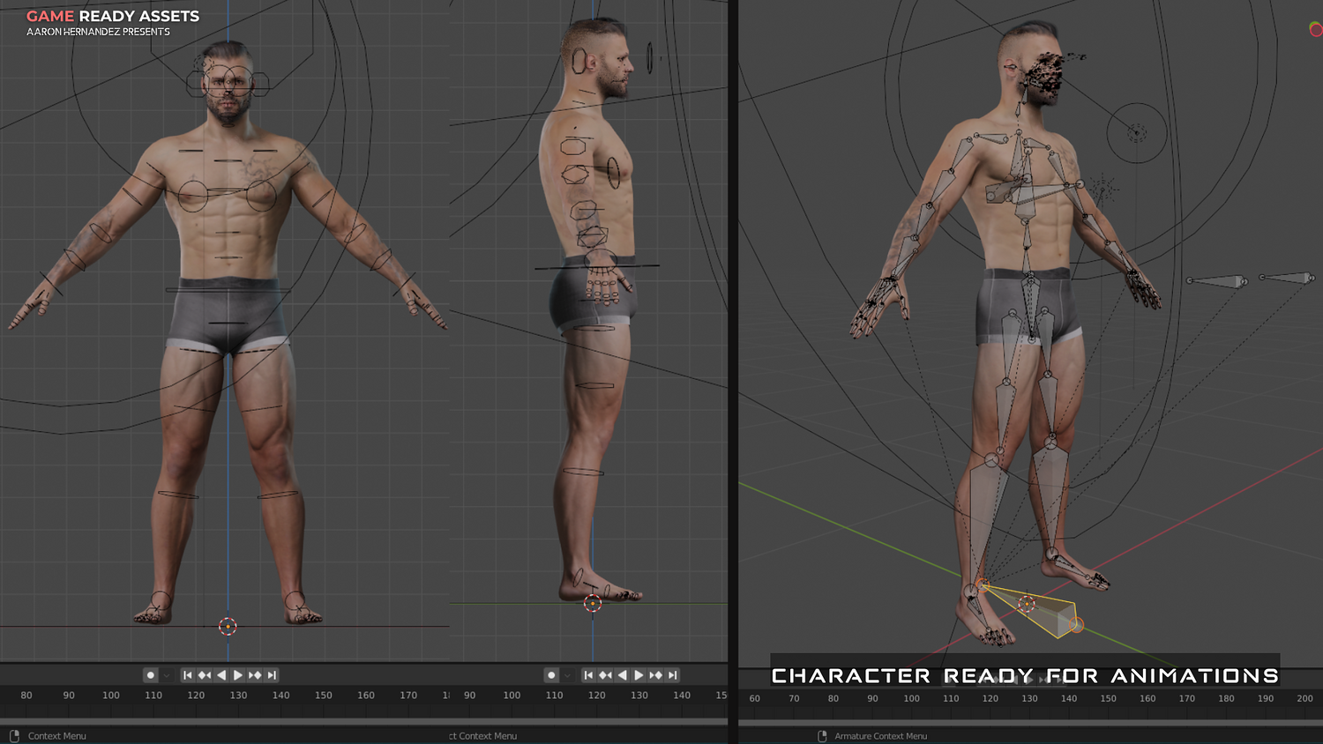Click frame 70 on the timeline ruler
This screenshot has height=744, width=1323.
click(794, 698)
